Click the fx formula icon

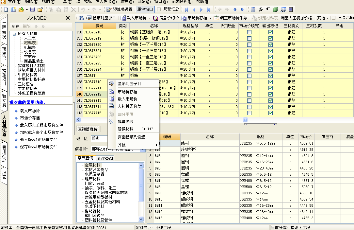pyautogui.click(x=261, y=9)
